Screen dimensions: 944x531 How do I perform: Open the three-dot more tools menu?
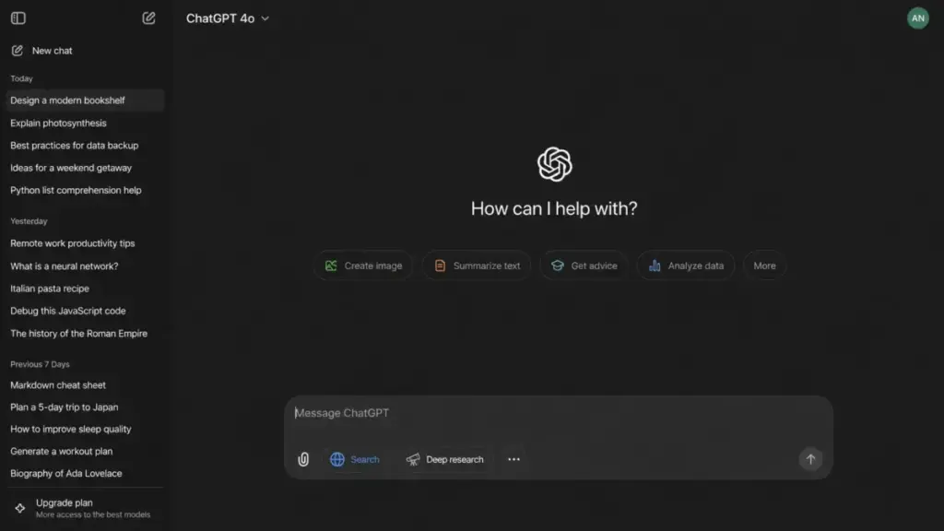point(513,459)
